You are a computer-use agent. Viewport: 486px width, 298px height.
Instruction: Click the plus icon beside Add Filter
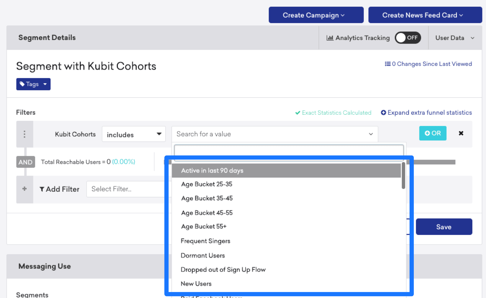25,189
